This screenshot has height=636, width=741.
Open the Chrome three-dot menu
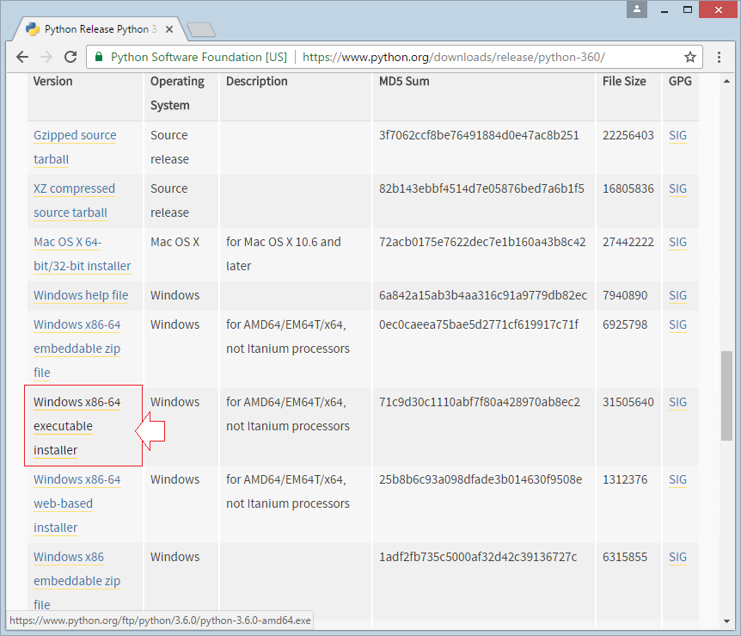(719, 58)
